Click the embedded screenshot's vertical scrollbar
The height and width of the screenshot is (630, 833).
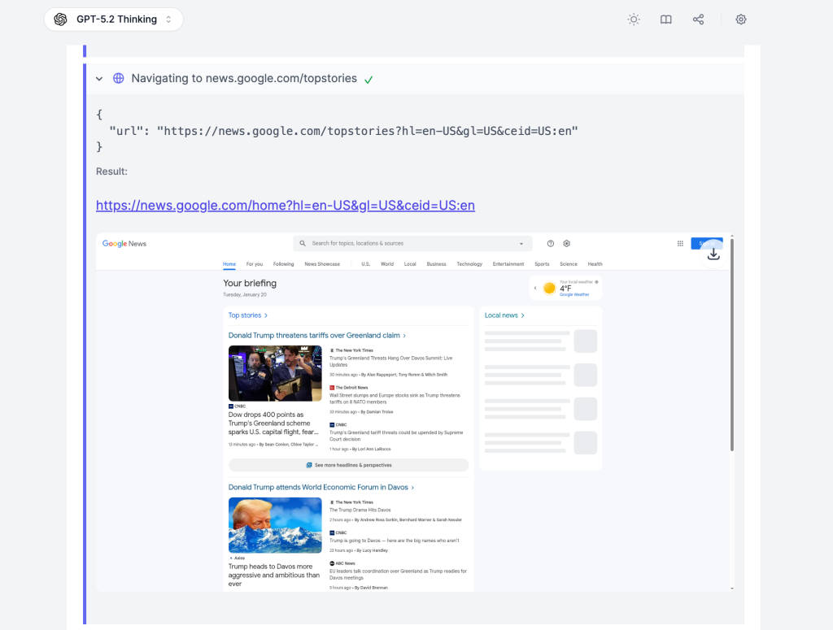(x=732, y=341)
